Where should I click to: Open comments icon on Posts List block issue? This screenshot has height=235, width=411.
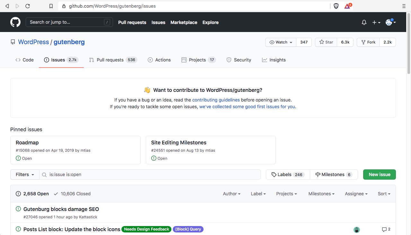click(385, 229)
